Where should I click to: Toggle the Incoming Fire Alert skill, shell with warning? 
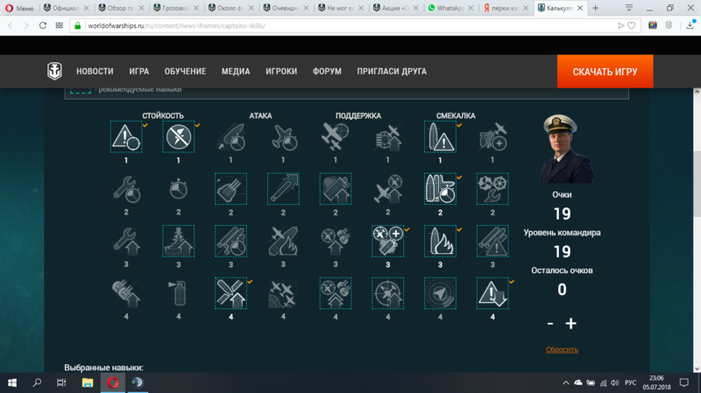440,137
